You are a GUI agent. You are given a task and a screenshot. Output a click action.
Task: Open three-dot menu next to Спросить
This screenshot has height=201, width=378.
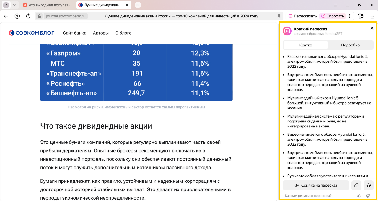point(350,16)
